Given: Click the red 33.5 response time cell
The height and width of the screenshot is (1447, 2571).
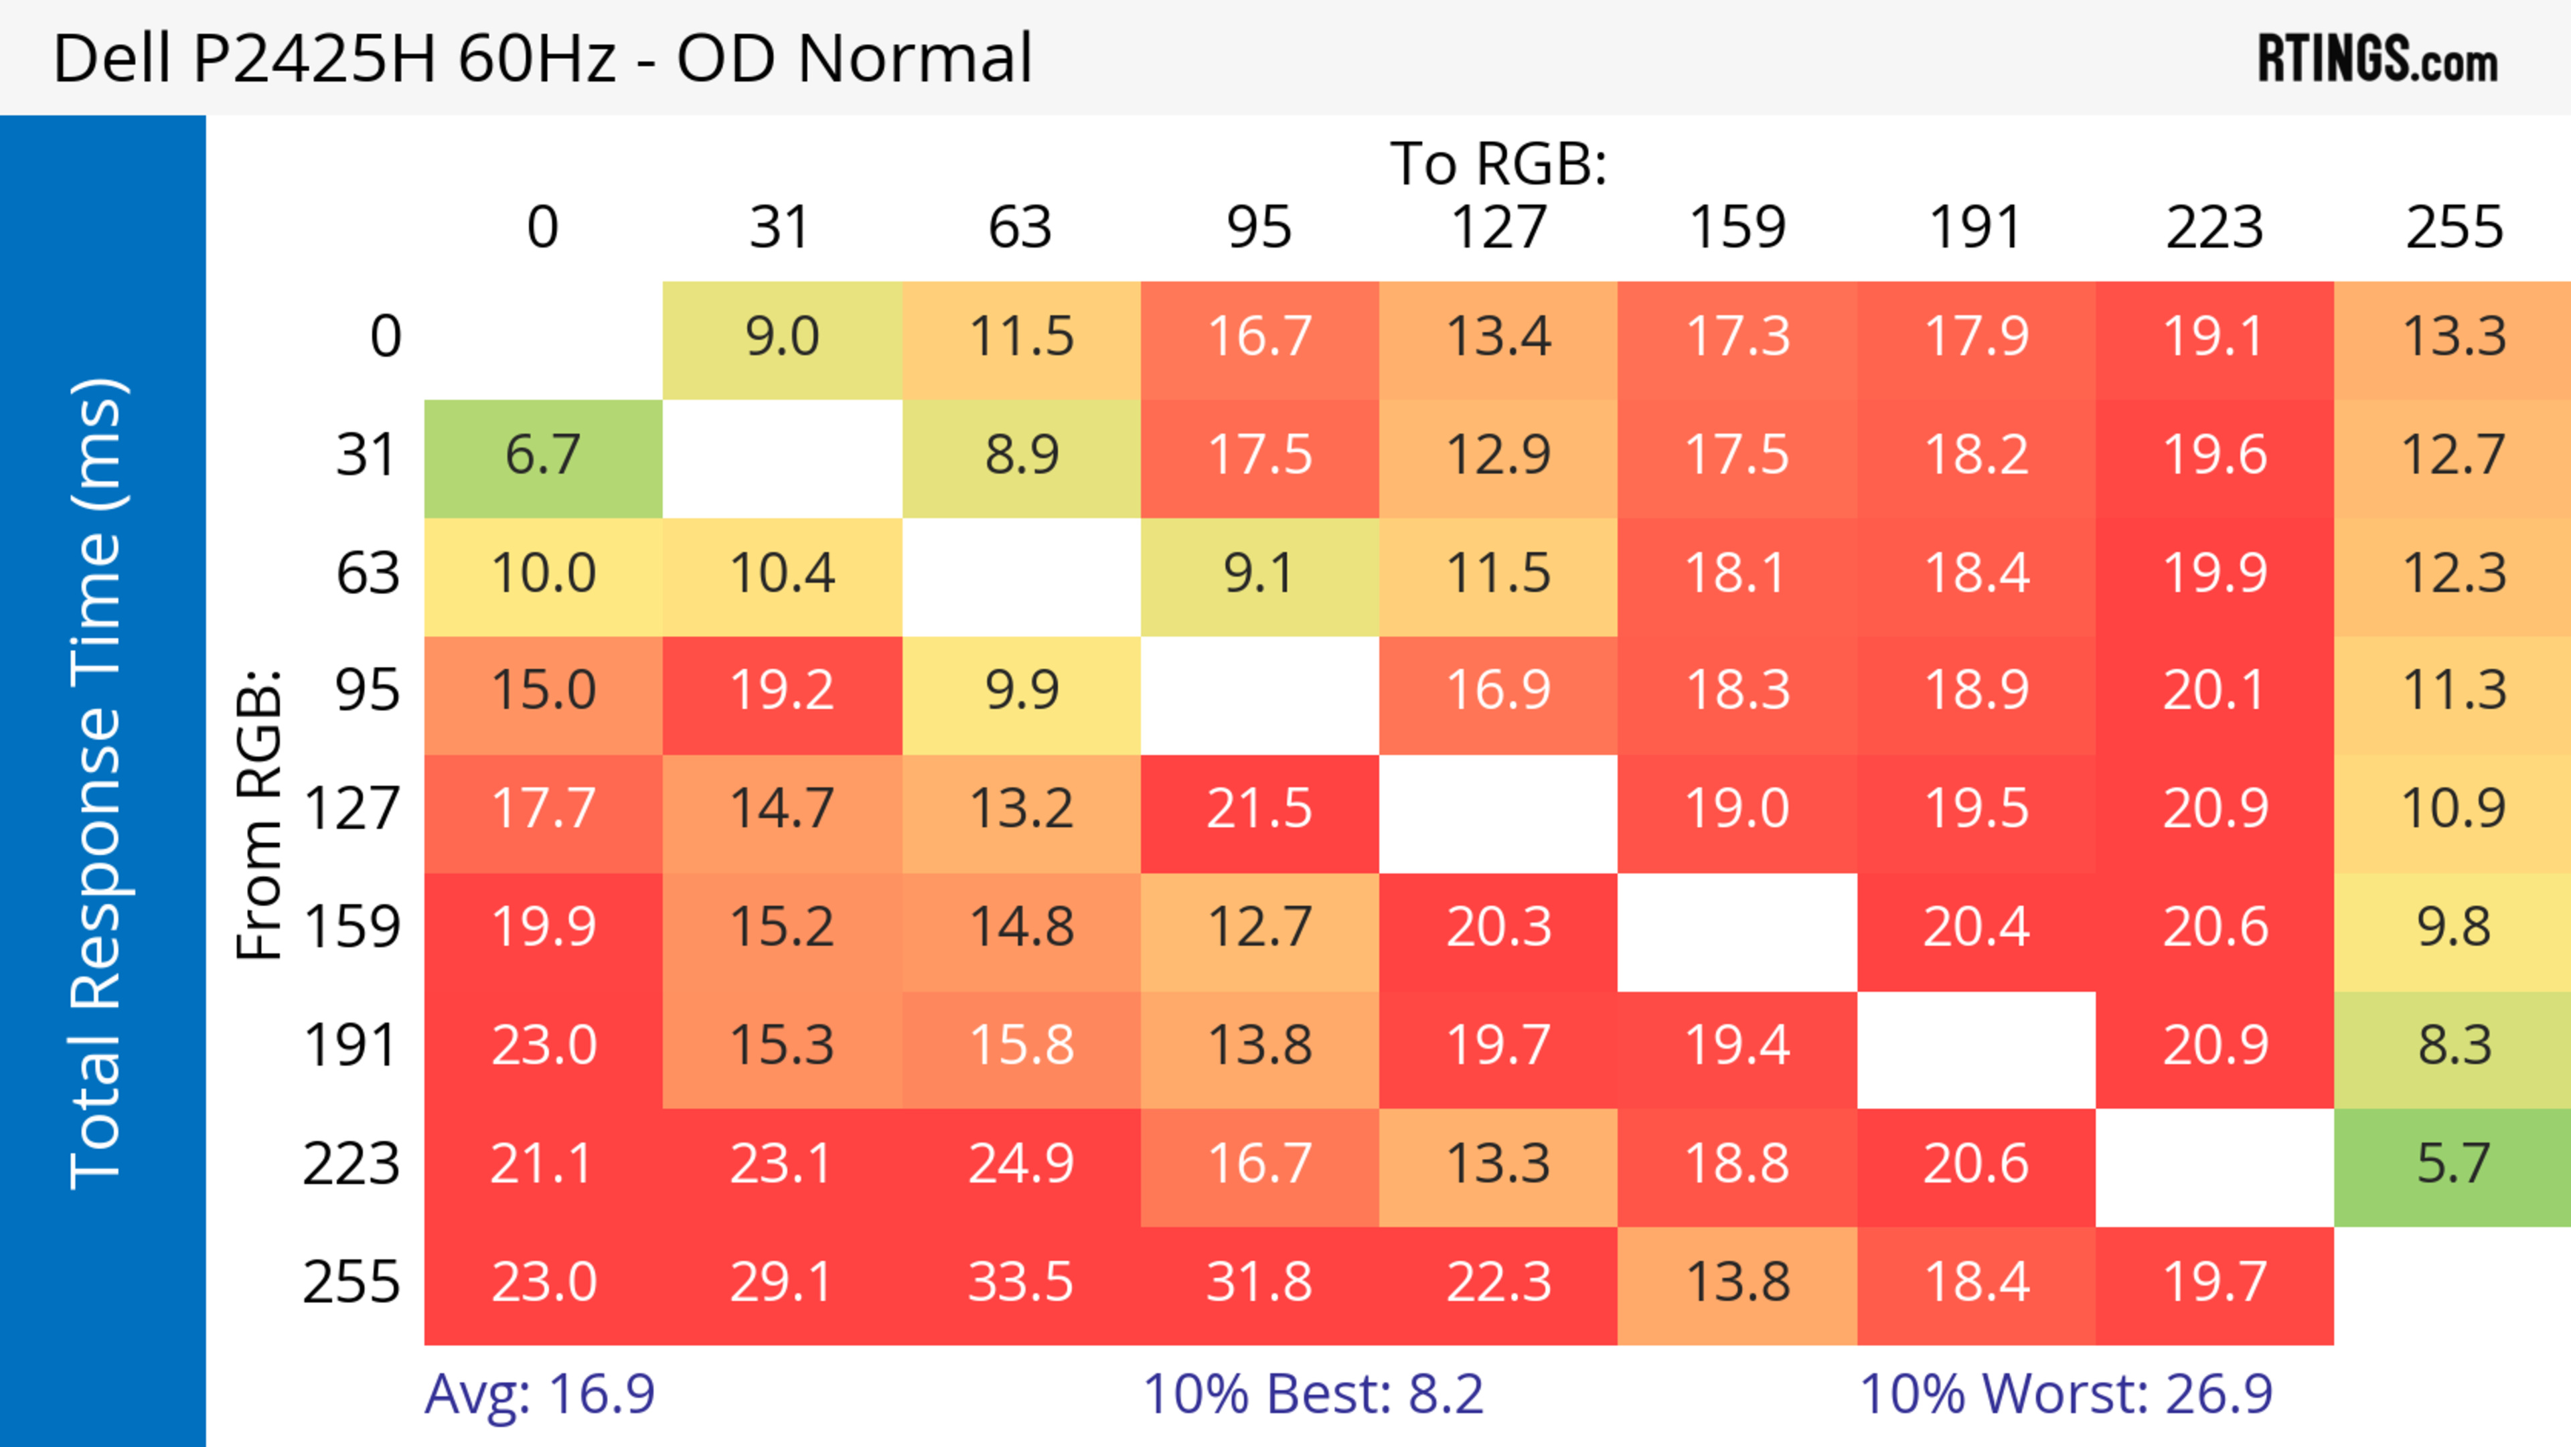Looking at the screenshot, I should (1020, 1282).
